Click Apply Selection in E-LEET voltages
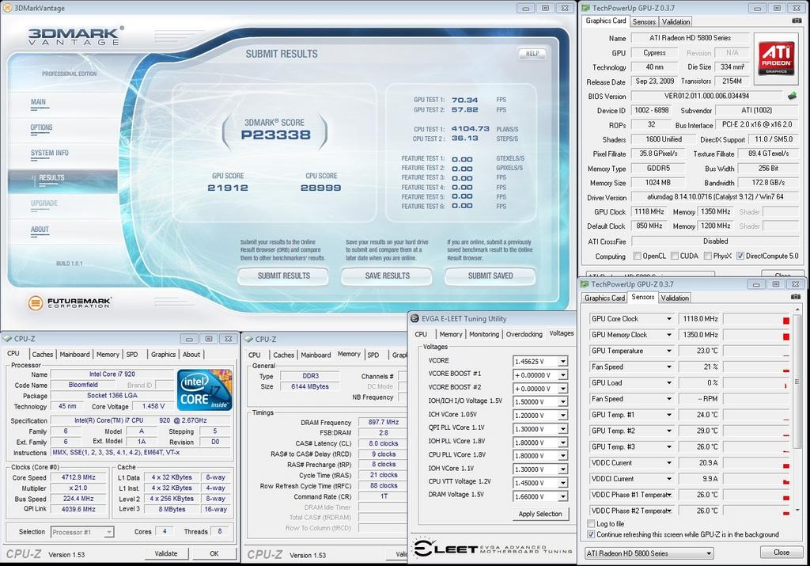This screenshot has height=566, width=810. coord(539,514)
